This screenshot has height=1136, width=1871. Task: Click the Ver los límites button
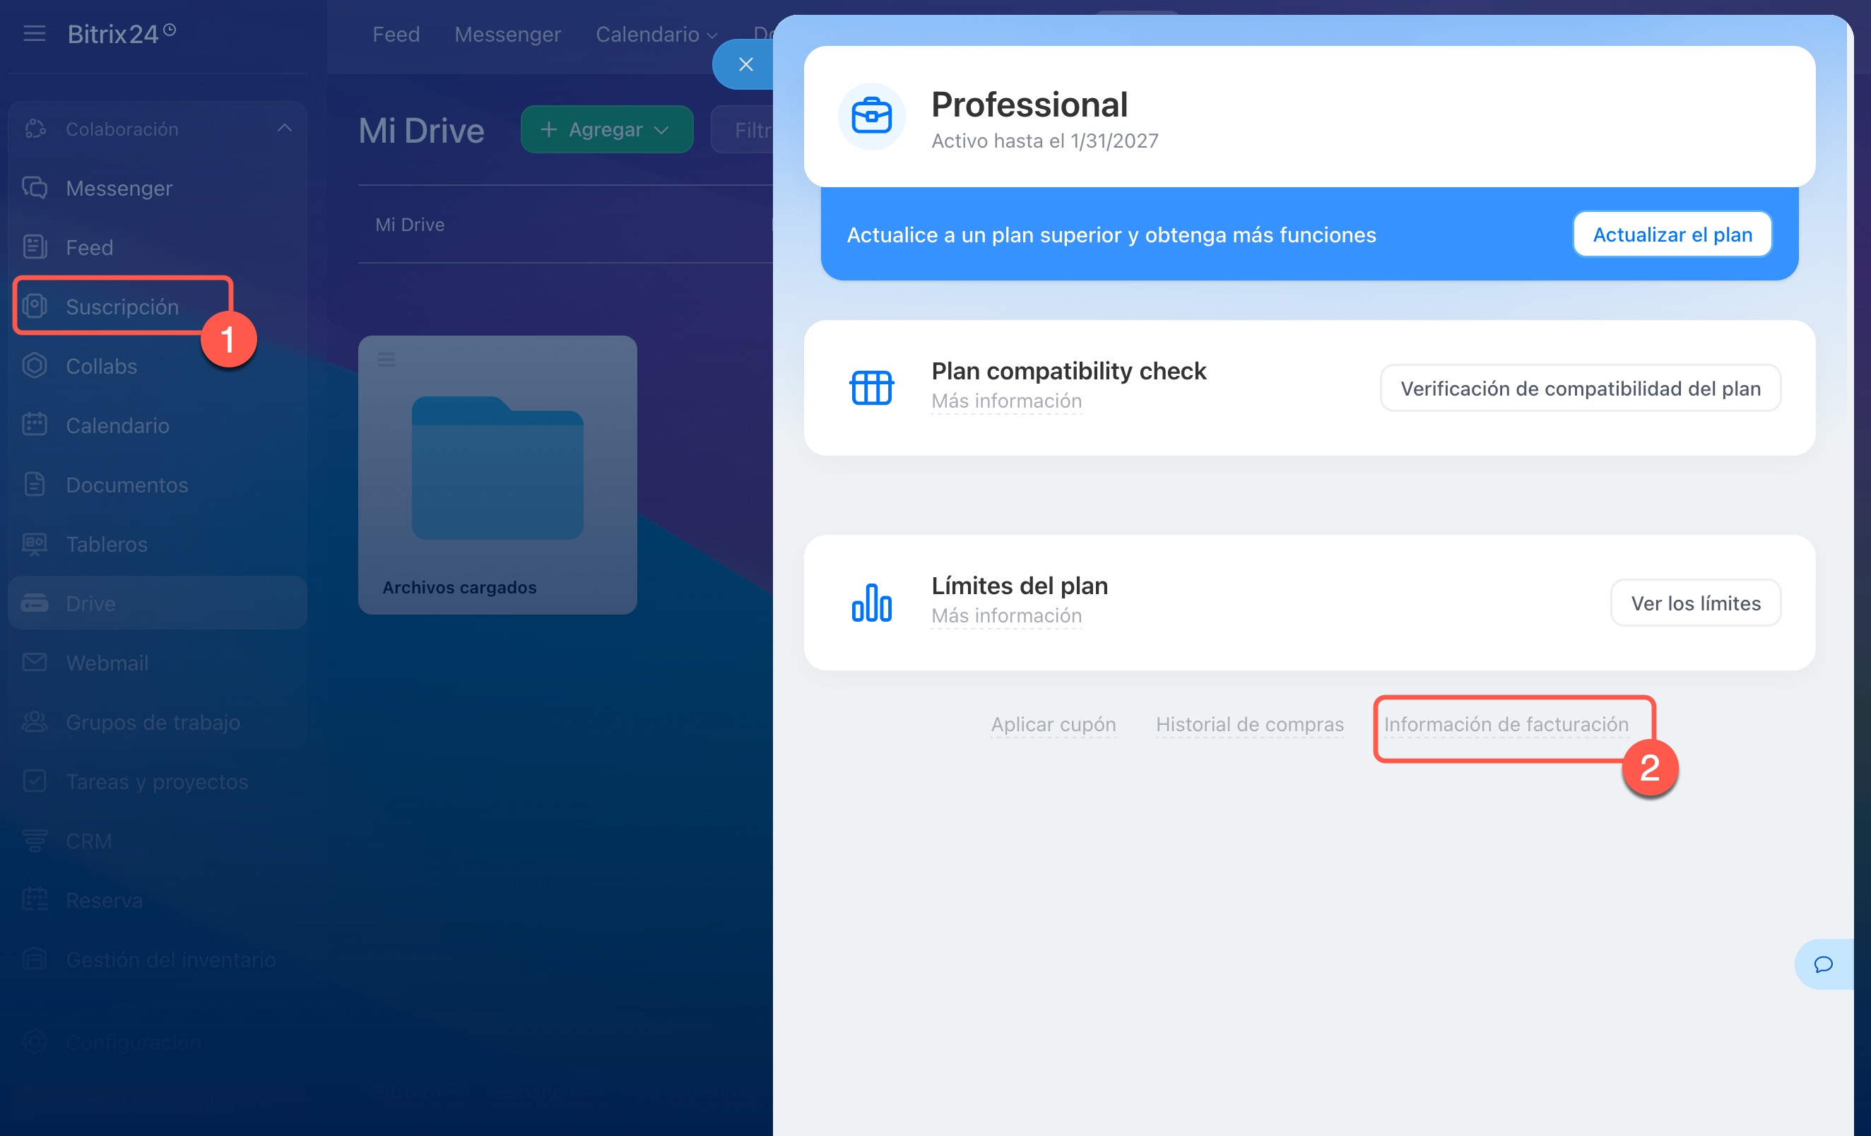1695,603
